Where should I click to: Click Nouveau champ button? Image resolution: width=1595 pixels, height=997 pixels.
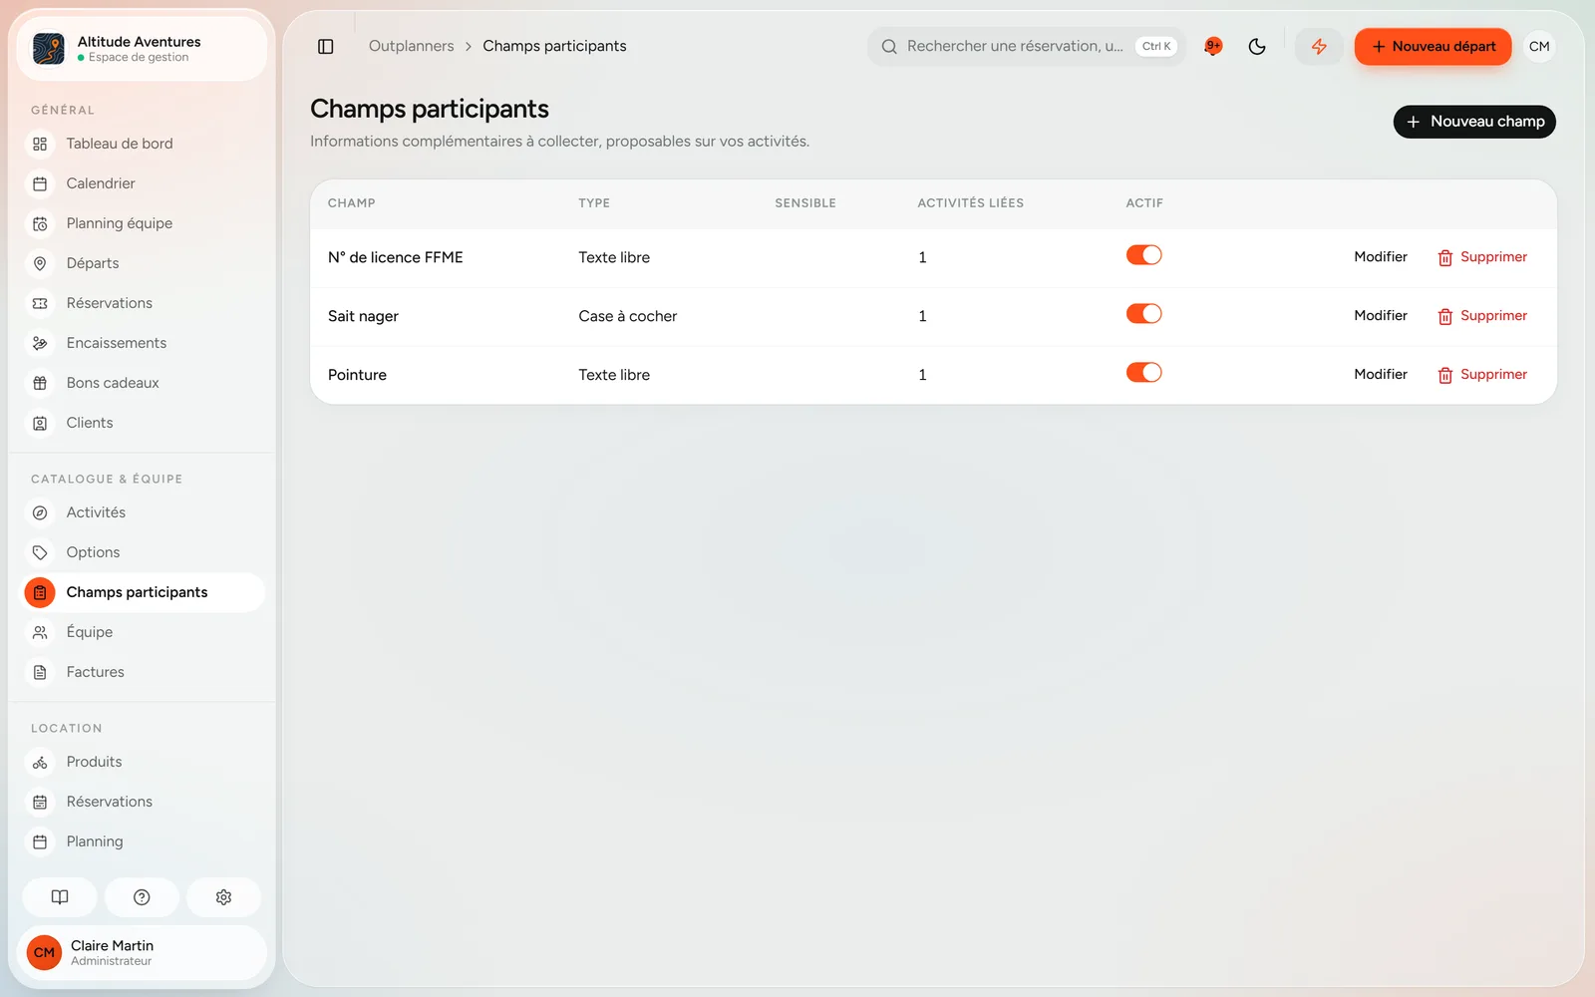[x=1474, y=122]
